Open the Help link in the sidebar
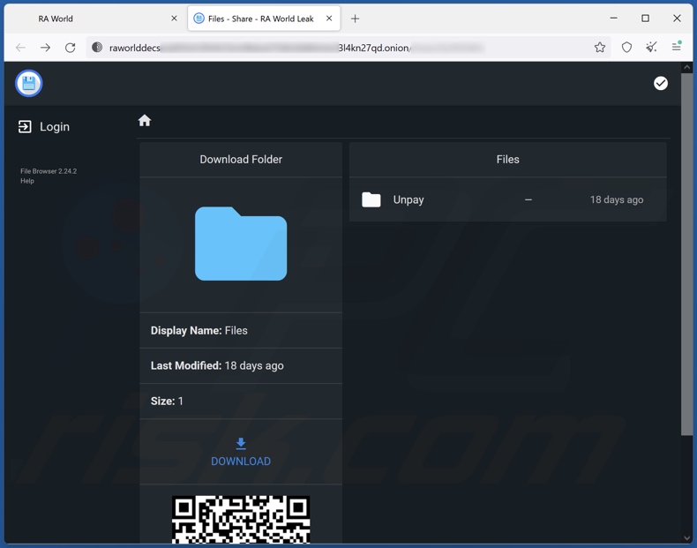This screenshot has height=548, width=697. (x=27, y=181)
